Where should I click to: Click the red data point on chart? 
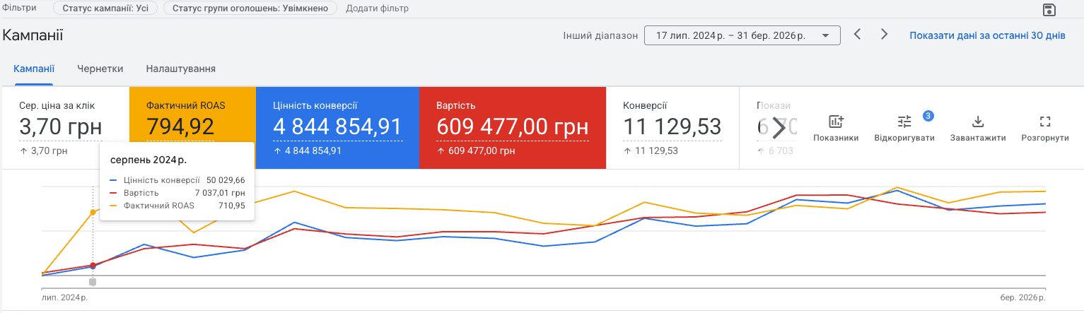point(93,265)
